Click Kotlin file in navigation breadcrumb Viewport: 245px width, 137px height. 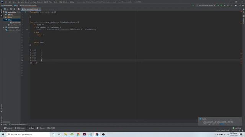pos(28,5)
